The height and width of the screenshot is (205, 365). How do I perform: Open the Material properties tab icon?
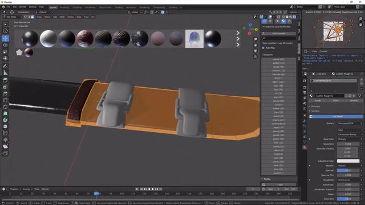point(305,147)
